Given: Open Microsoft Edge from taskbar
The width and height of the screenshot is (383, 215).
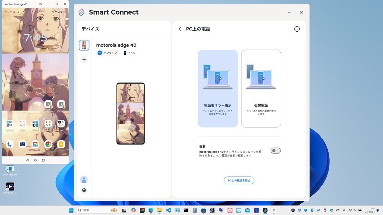Looking at the screenshot, I should [x=151, y=210].
